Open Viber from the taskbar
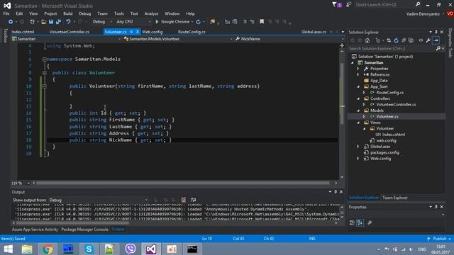Image resolution: width=454 pixels, height=255 pixels. [131, 249]
